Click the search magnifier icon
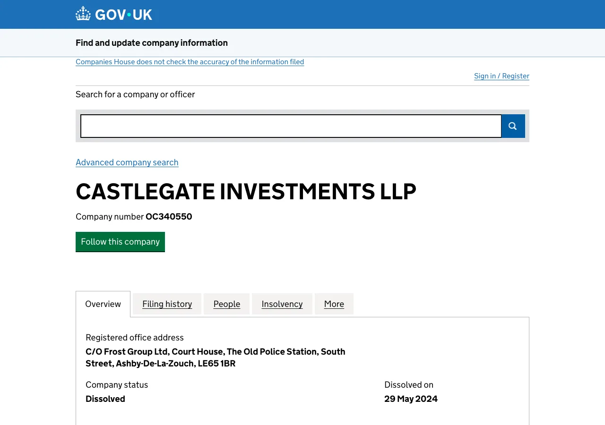 pos(512,126)
